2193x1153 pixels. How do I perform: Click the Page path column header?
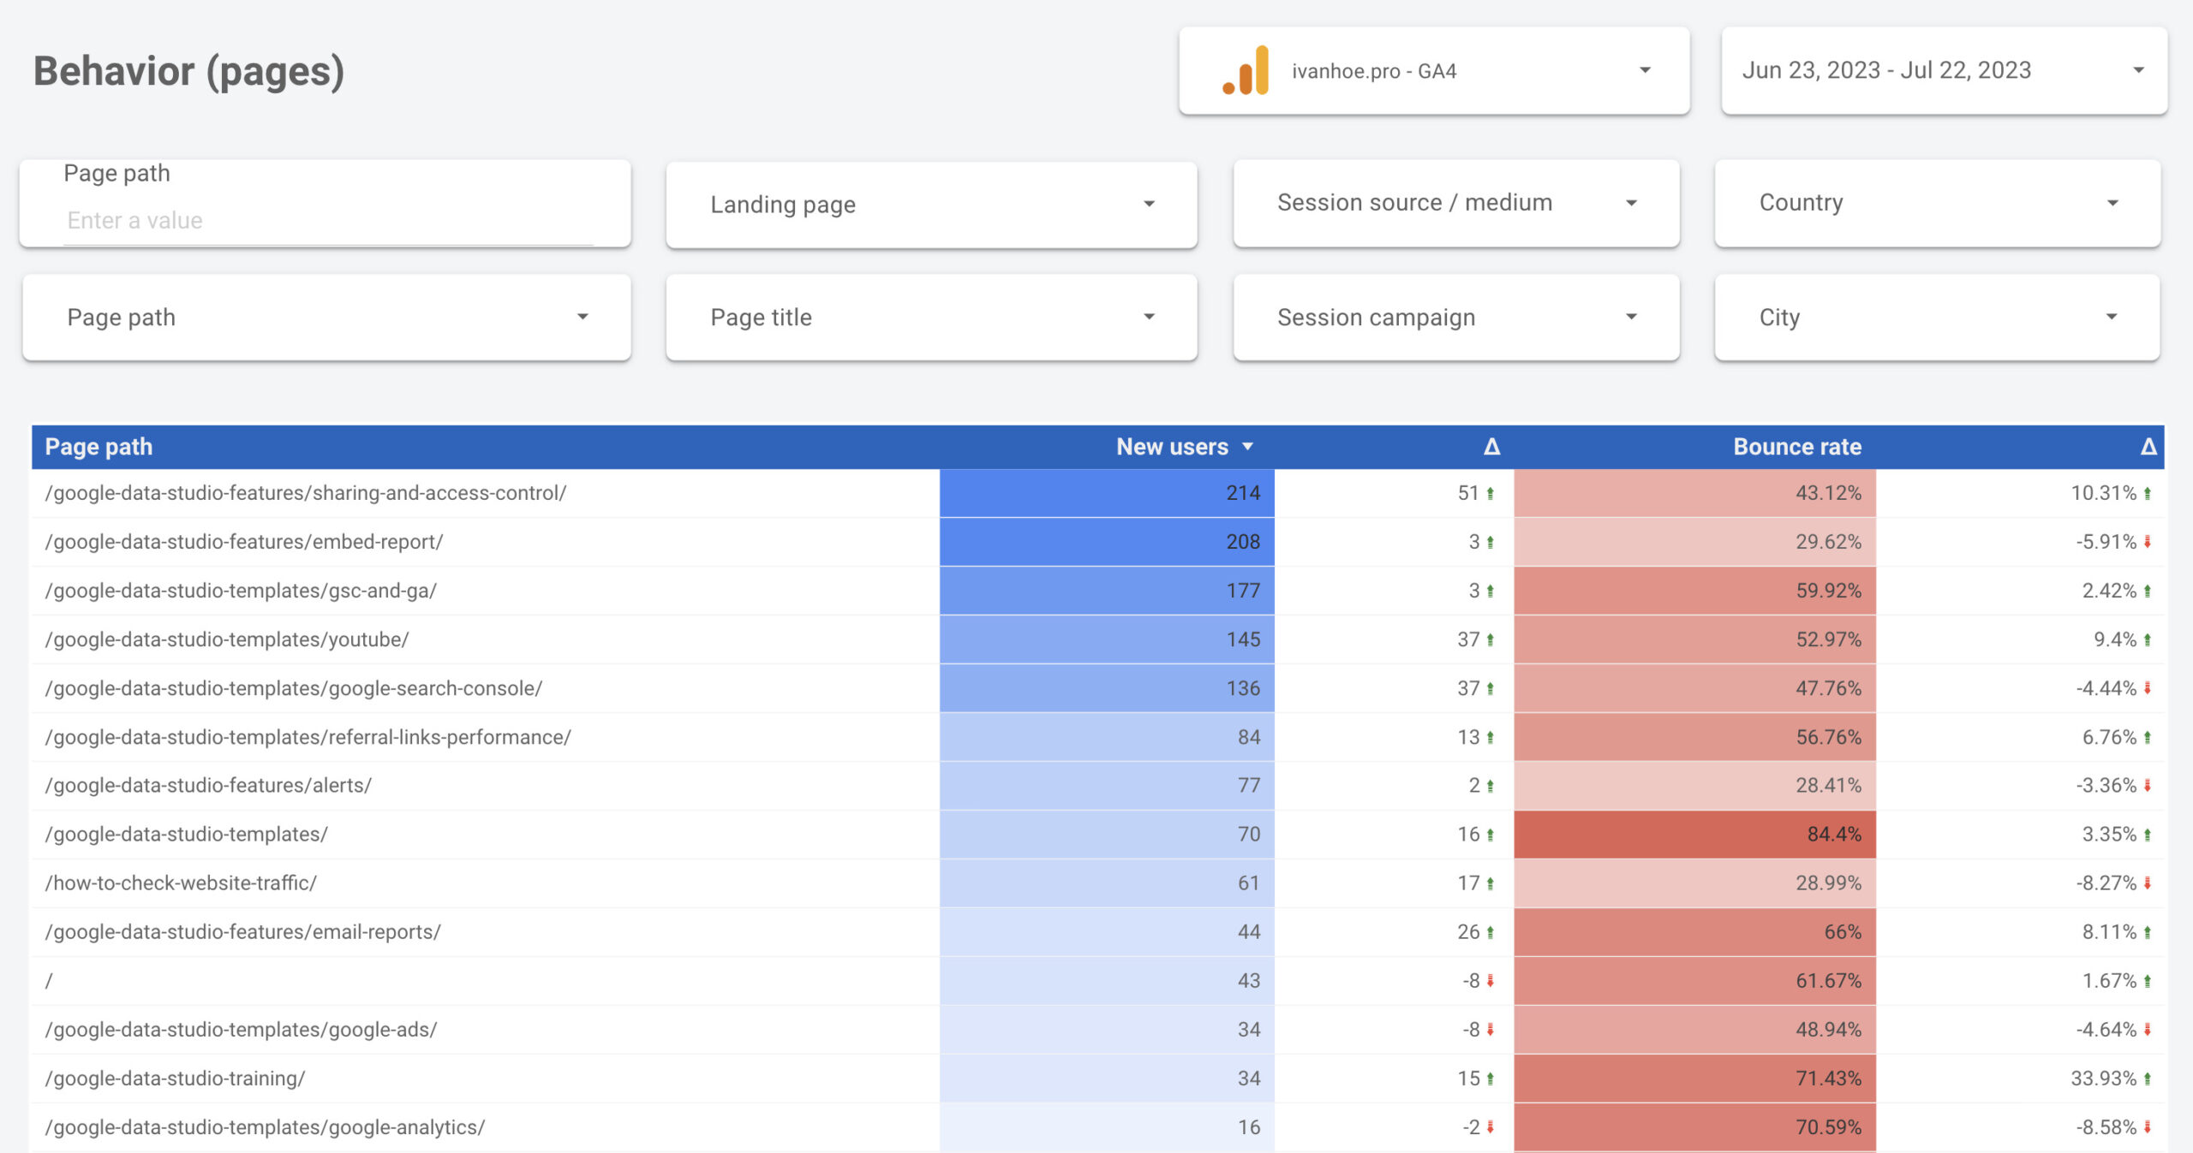[99, 447]
